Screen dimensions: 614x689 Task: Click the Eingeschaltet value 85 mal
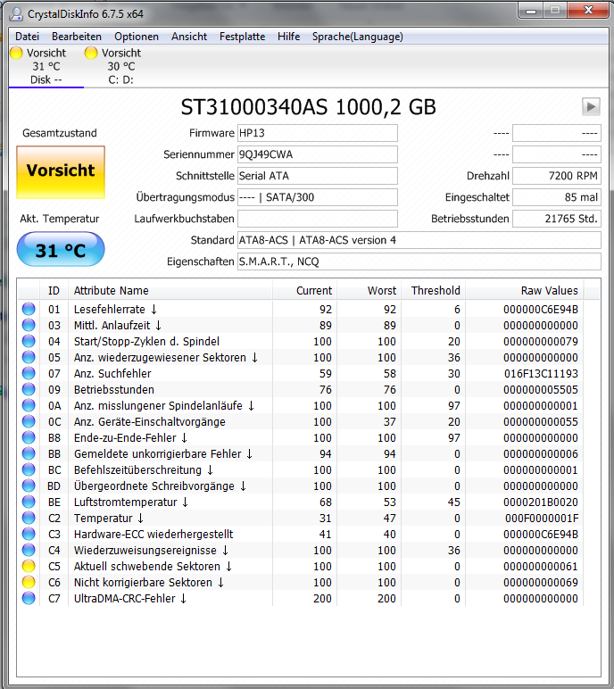pyautogui.click(x=556, y=197)
